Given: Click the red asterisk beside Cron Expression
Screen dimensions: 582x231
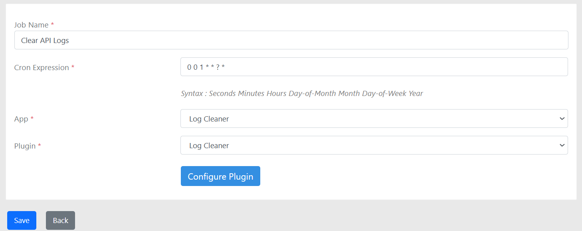Looking at the screenshot, I should tap(73, 67).
